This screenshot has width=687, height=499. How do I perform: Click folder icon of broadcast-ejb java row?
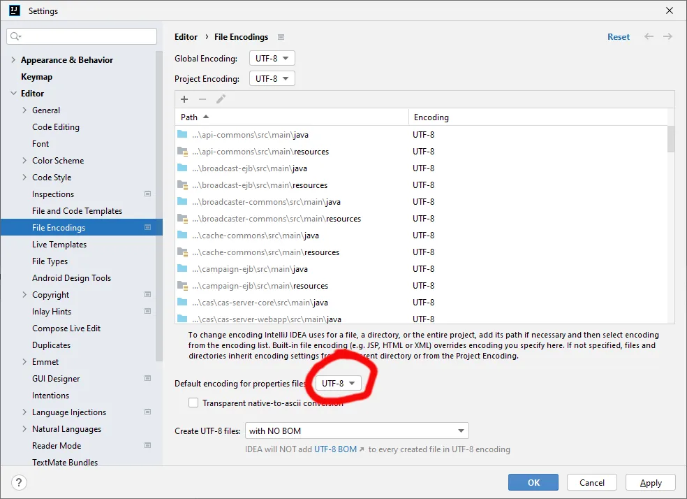pyautogui.click(x=182, y=168)
